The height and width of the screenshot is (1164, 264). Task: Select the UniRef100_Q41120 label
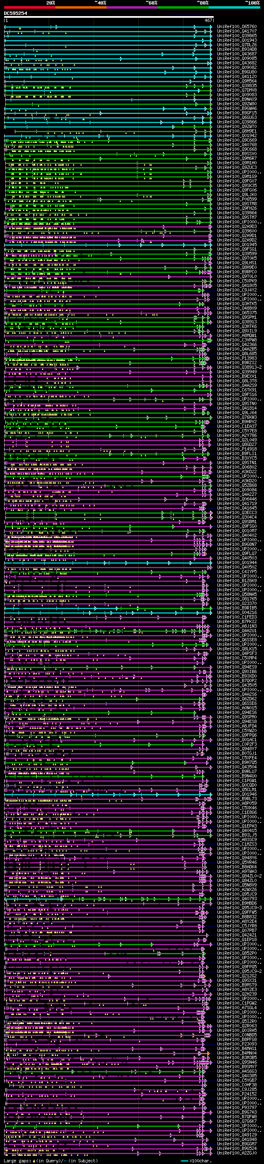click(237, 76)
